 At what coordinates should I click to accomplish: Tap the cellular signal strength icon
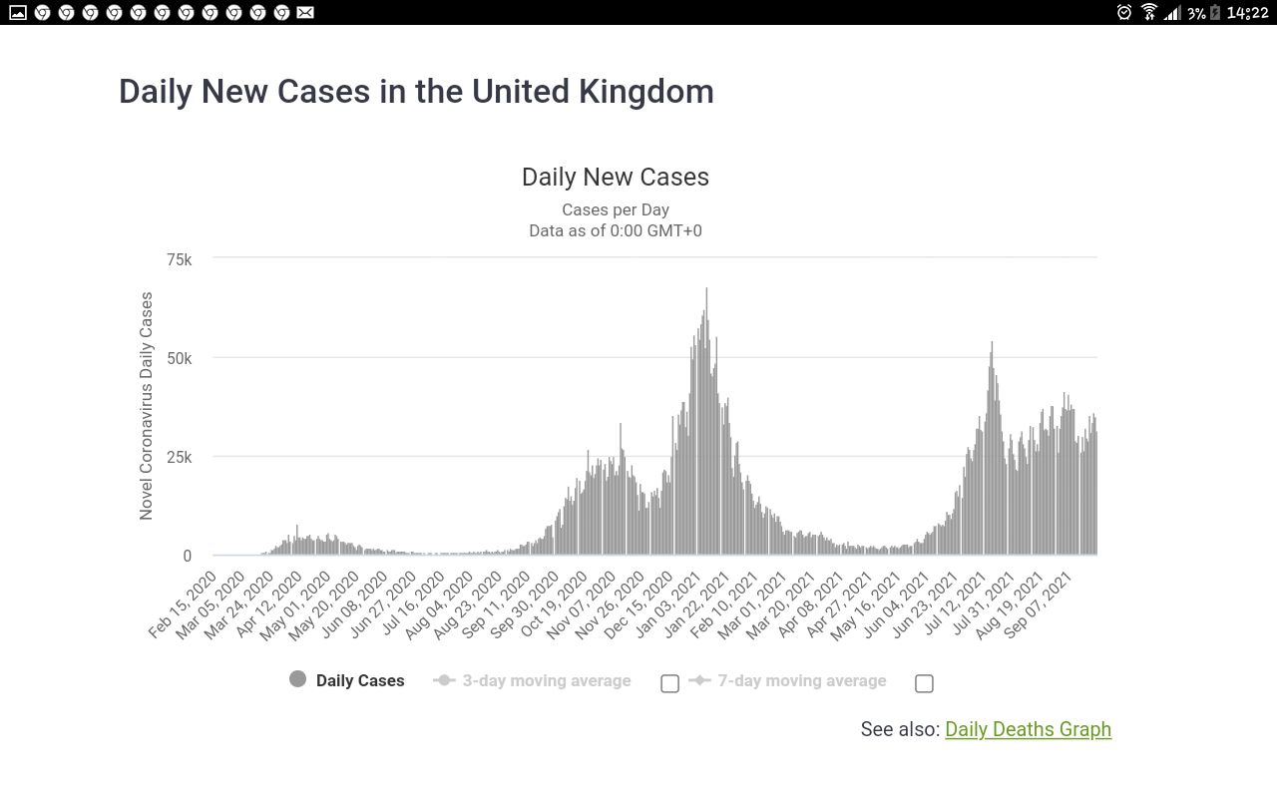pyautogui.click(x=1172, y=12)
